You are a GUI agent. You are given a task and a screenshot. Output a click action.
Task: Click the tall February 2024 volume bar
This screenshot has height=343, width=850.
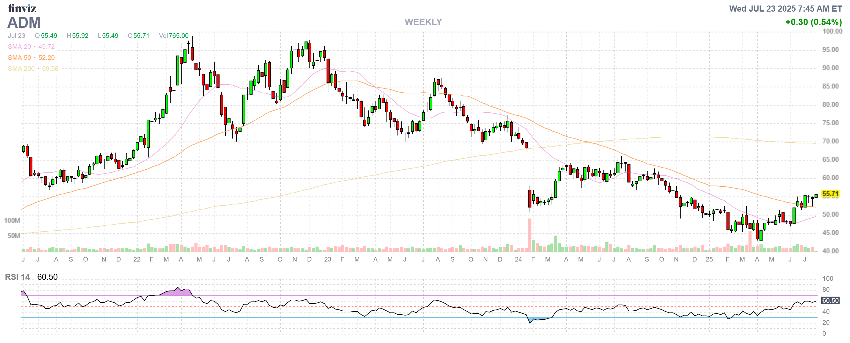(530, 235)
